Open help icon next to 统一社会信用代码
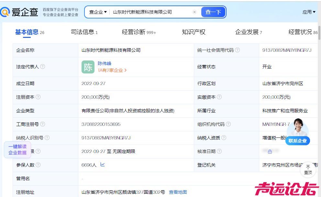The height and width of the screenshot is (197, 321). pyautogui.click(x=237, y=50)
